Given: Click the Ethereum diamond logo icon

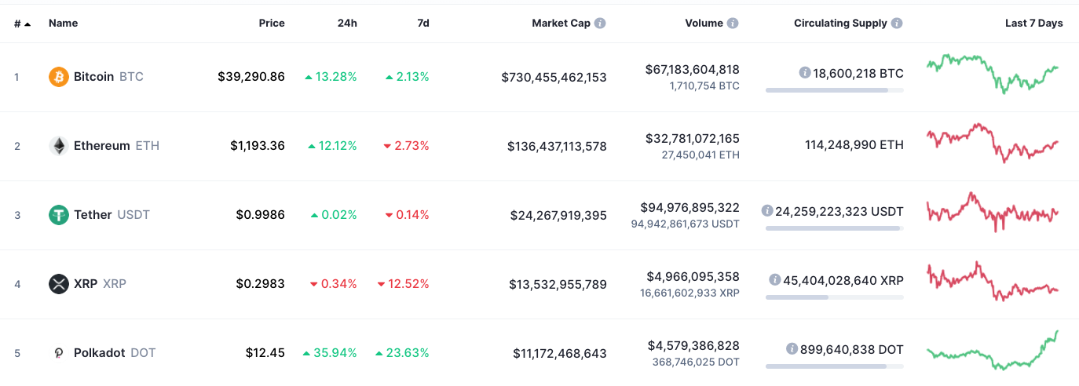Looking at the screenshot, I should [59, 146].
